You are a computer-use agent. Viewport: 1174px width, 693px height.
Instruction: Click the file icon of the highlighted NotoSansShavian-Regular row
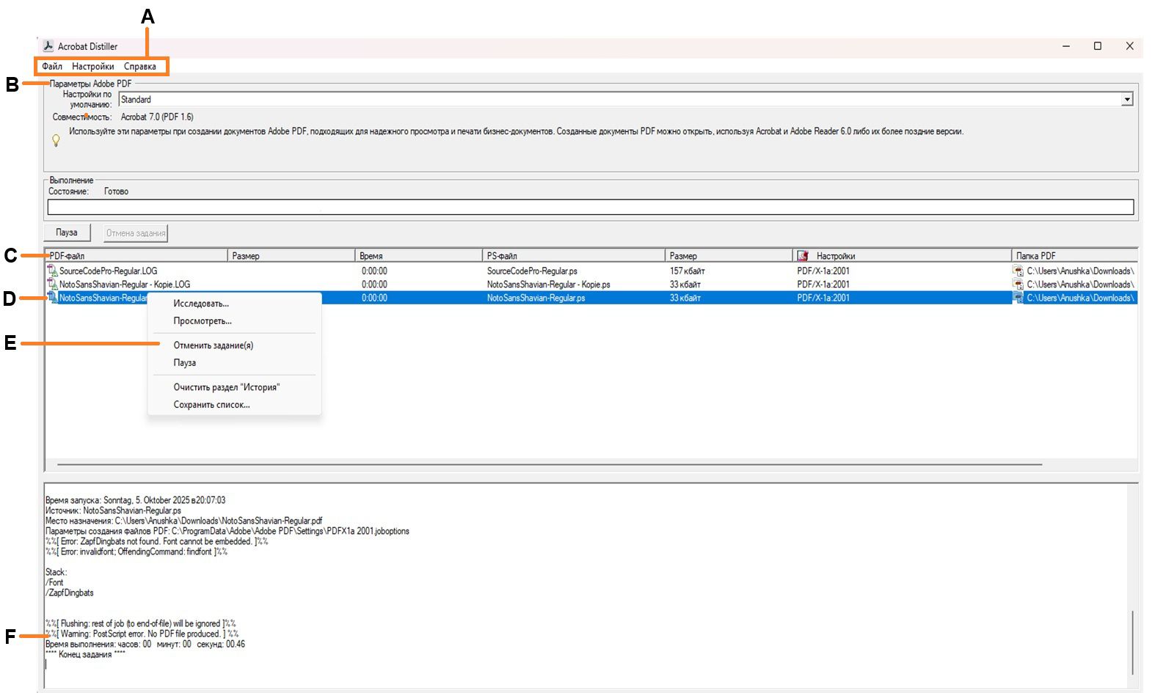point(52,298)
